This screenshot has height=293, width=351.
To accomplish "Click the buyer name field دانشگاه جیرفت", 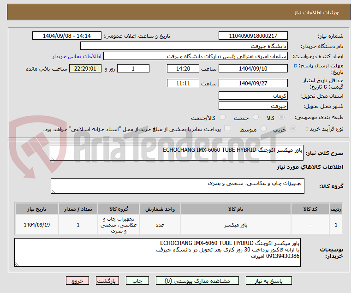I will (x=184, y=46).
